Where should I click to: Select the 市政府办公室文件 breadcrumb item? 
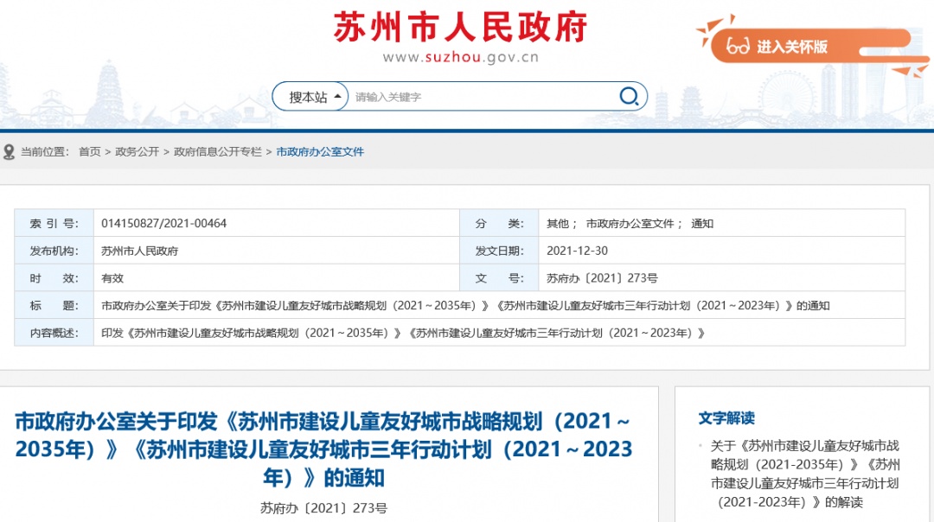tap(320, 152)
